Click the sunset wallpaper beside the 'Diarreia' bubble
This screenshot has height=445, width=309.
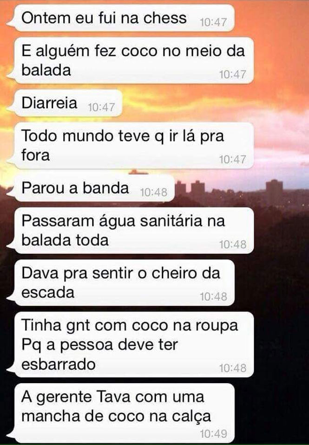[x=215, y=103]
